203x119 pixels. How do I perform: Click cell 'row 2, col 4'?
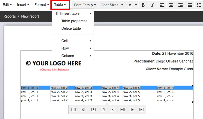click(112, 92)
